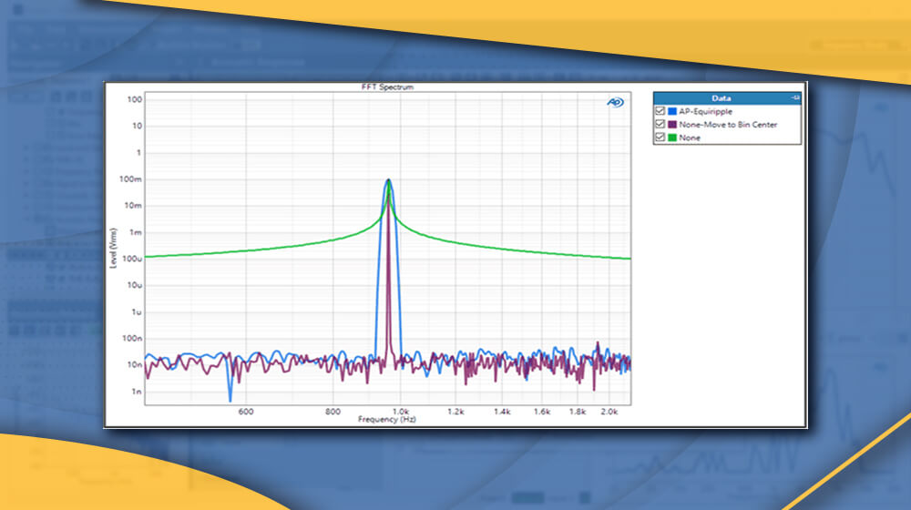The image size is (911, 510).
Task: Click the green None trace color swatch
Action: [x=672, y=138]
